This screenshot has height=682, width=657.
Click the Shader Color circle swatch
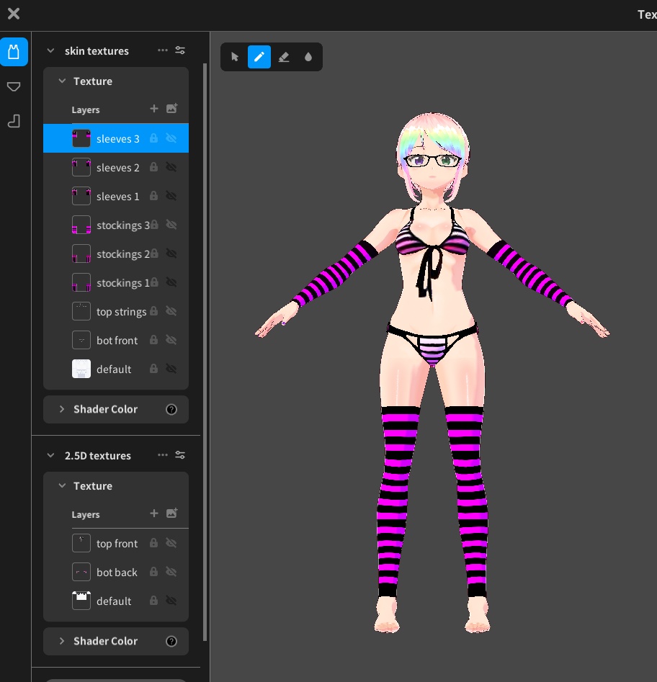171,409
